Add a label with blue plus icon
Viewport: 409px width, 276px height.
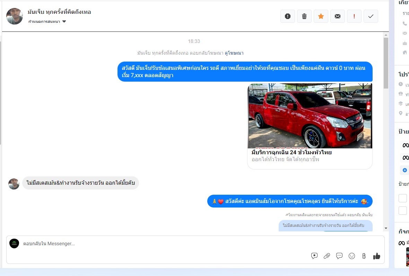click(x=405, y=170)
